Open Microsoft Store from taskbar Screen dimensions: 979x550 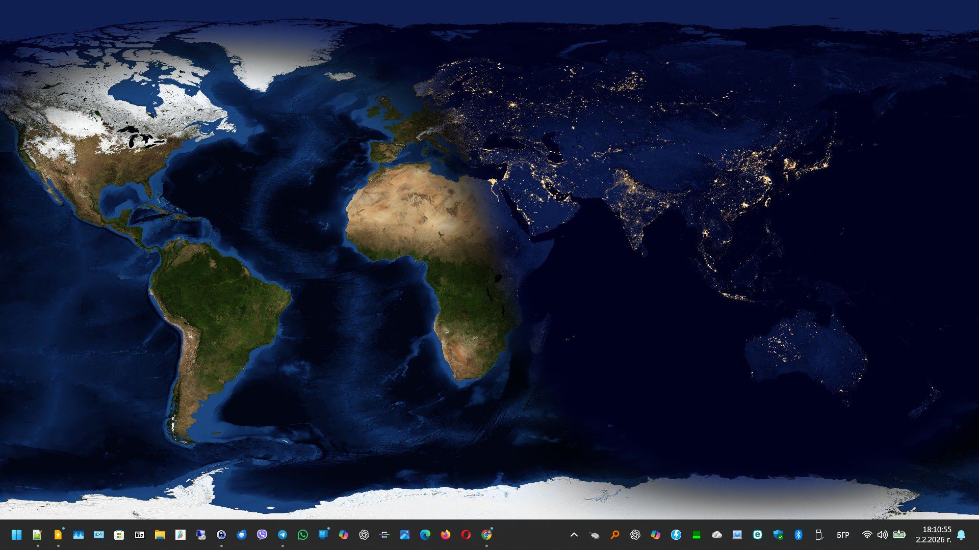[x=119, y=535]
